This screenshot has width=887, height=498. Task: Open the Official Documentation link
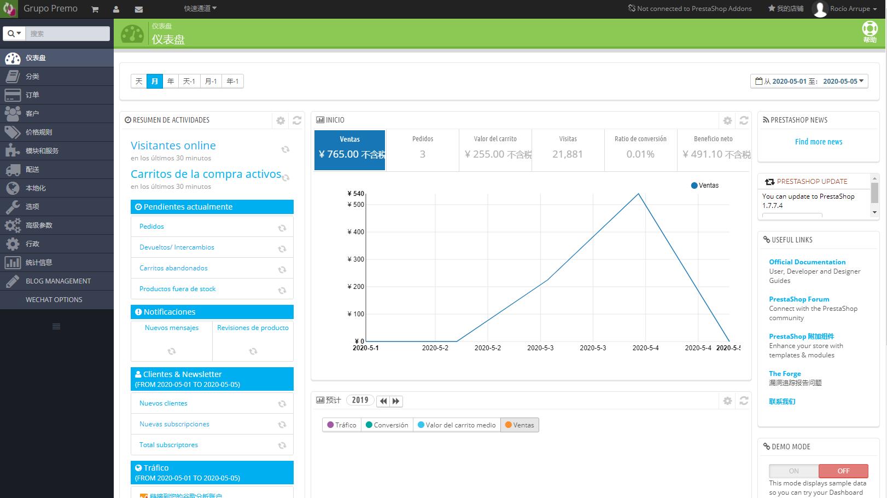click(807, 262)
